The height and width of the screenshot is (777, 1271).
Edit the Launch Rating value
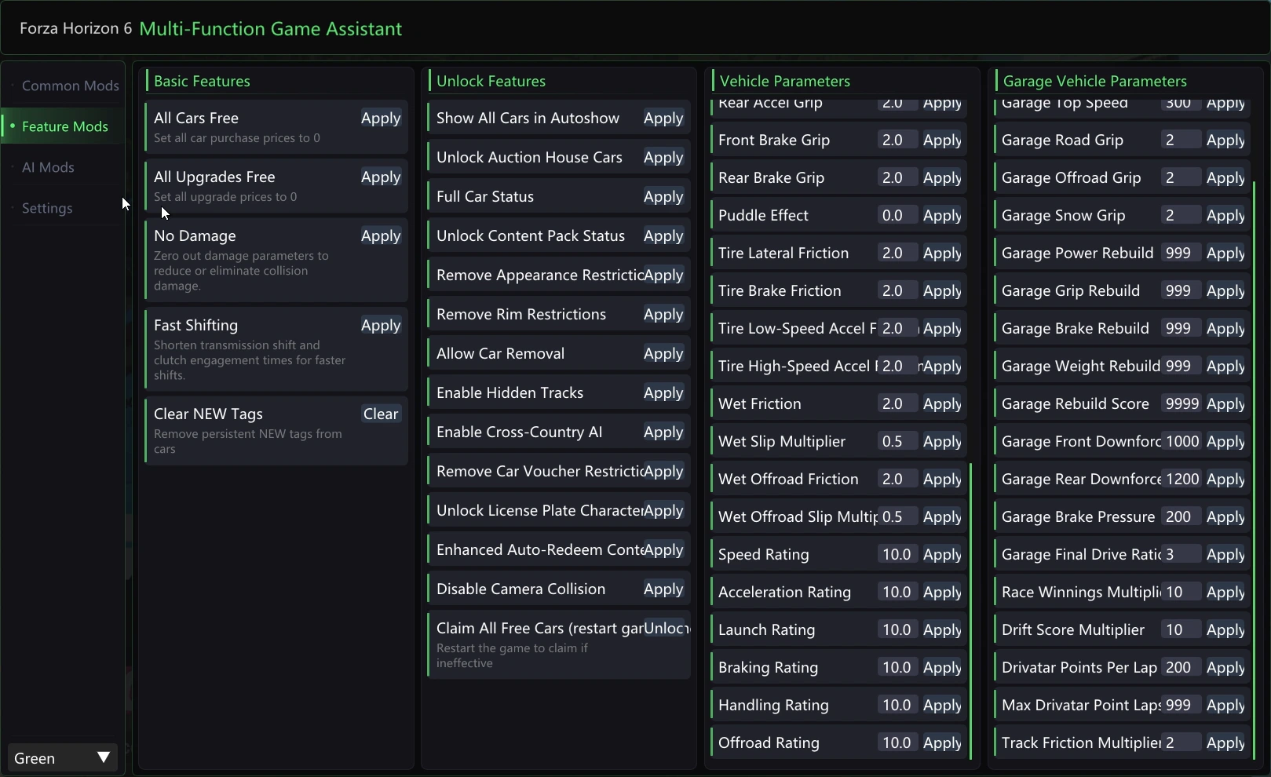click(x=897, y=629)
